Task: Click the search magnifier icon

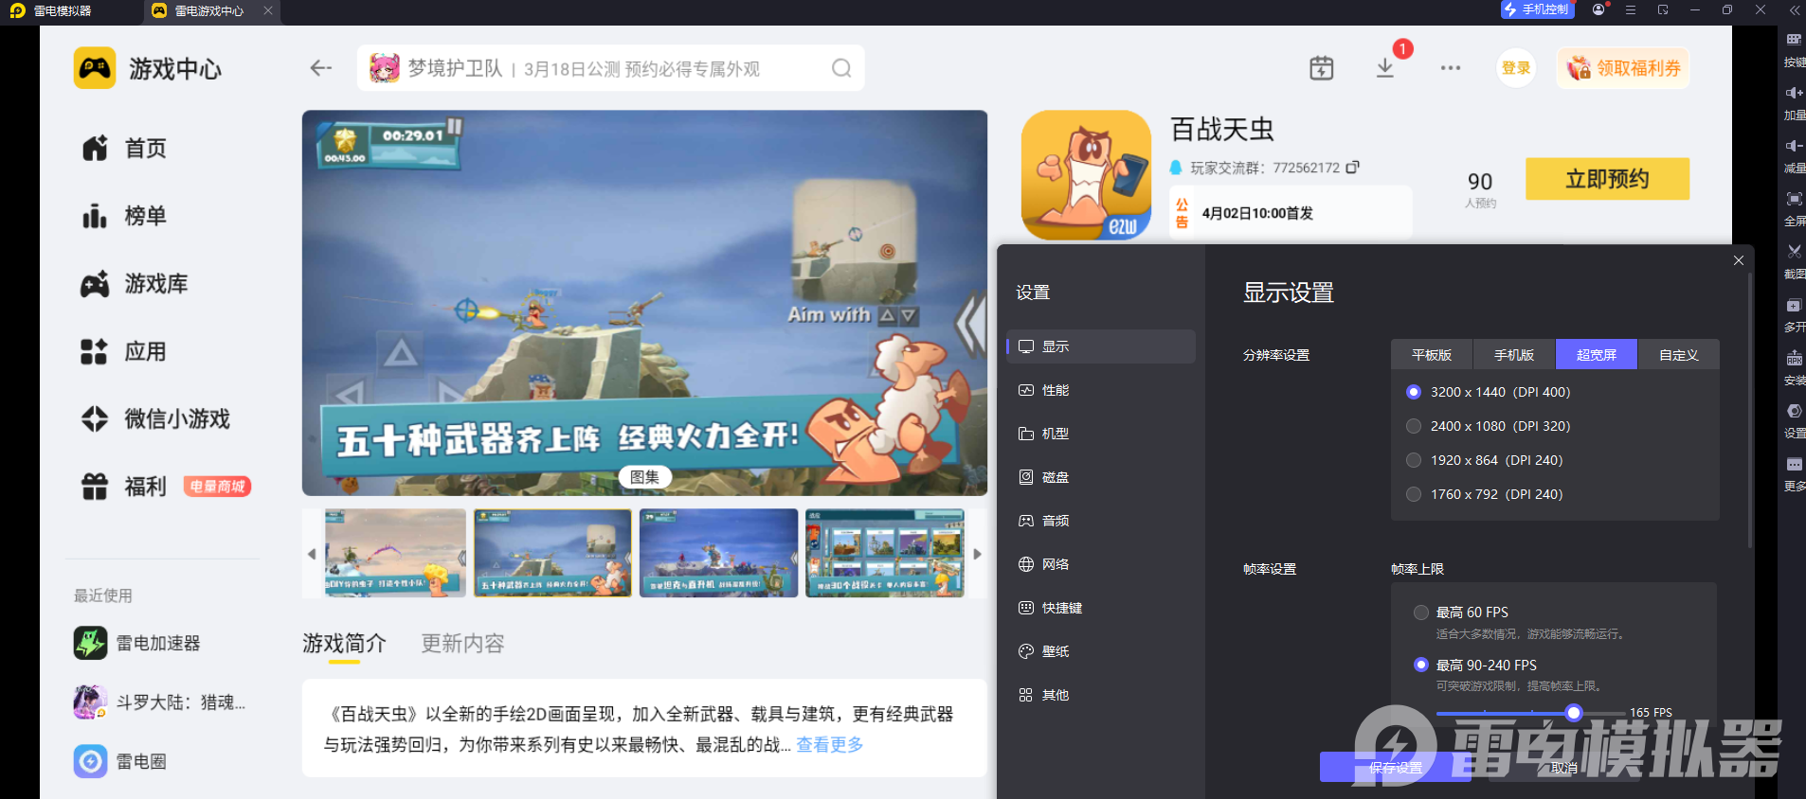Action: tap(841, 68)
